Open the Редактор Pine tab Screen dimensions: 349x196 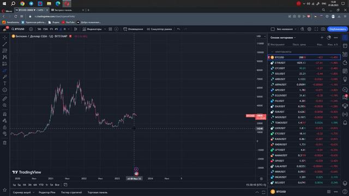(x=47, y=192)
